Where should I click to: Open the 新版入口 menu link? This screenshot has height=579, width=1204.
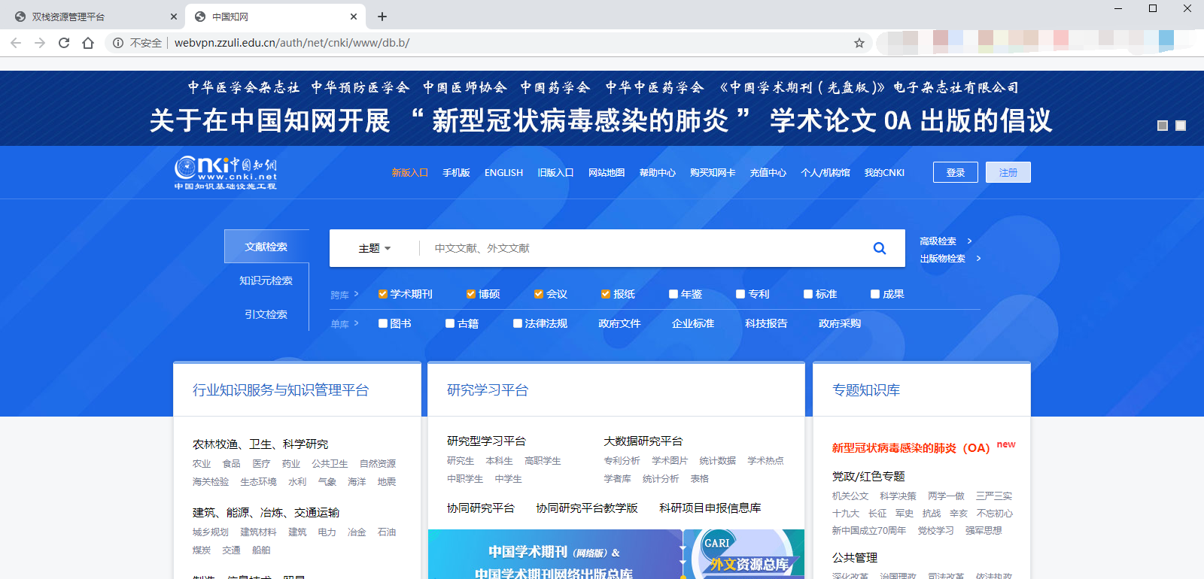(x=410, y=173)
